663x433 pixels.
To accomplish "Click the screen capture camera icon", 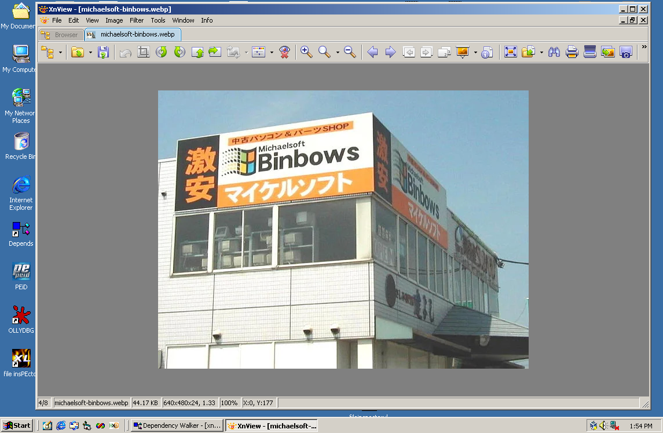I will 626,52.
